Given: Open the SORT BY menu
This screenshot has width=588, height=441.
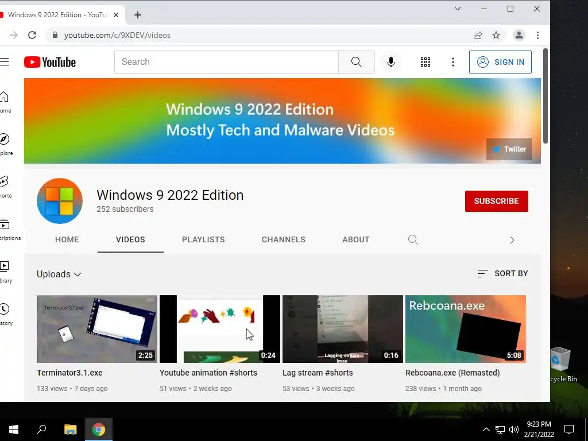Looking at the screenshot, I should click(x=502, y=273).
